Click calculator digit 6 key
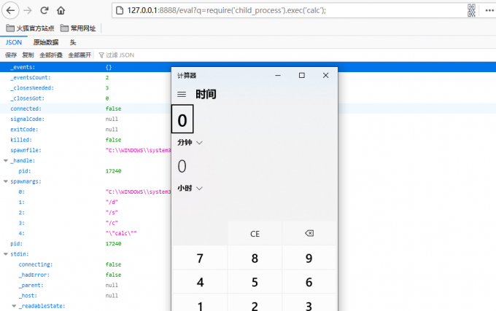The height and width of the screenshot is (311, 496). tap(309, 282)
